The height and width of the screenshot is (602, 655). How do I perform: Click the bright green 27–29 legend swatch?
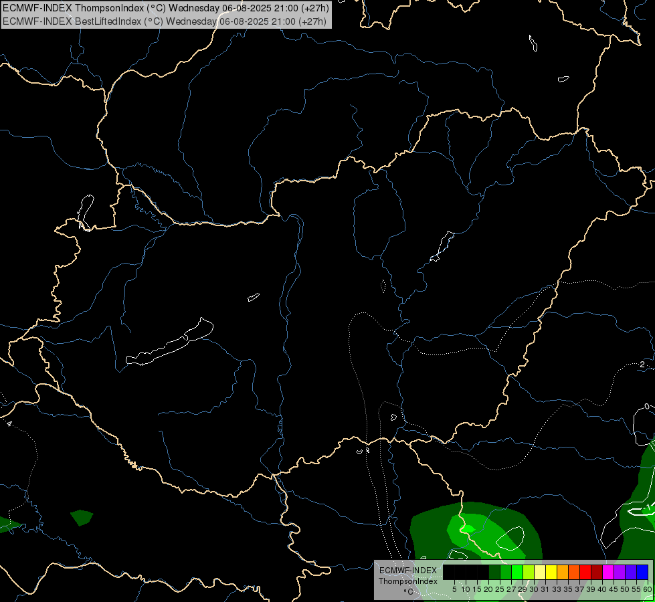coord(517,572)
